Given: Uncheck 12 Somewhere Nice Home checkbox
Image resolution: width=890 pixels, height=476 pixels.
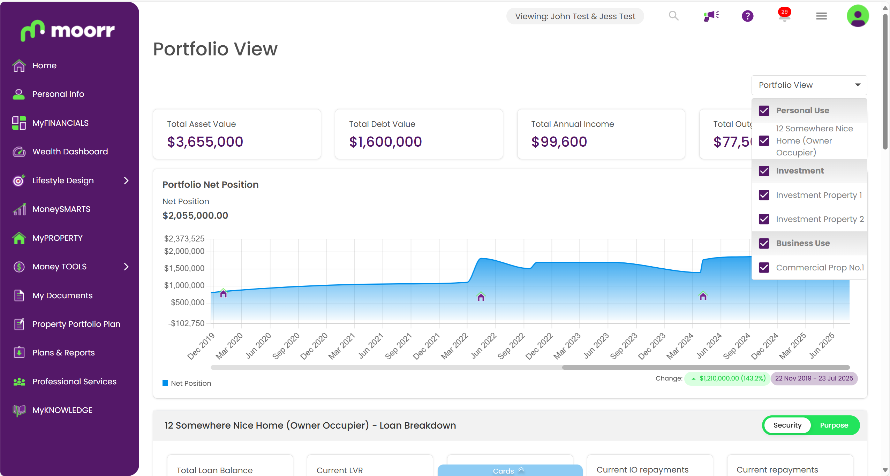Looking at the screenshot, I should [764, 141].
